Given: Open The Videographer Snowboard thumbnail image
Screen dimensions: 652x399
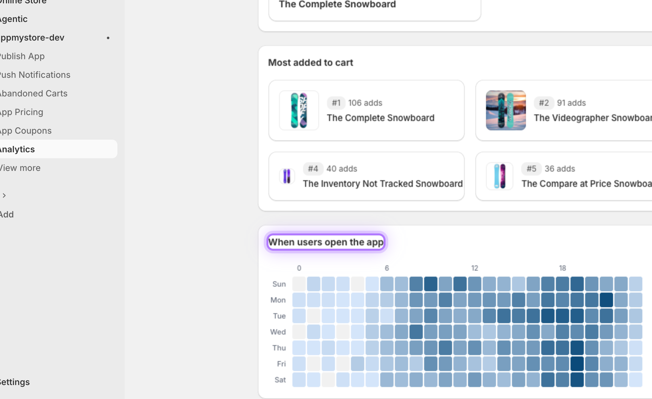Looking at the screenshot, I should point(506,110).
